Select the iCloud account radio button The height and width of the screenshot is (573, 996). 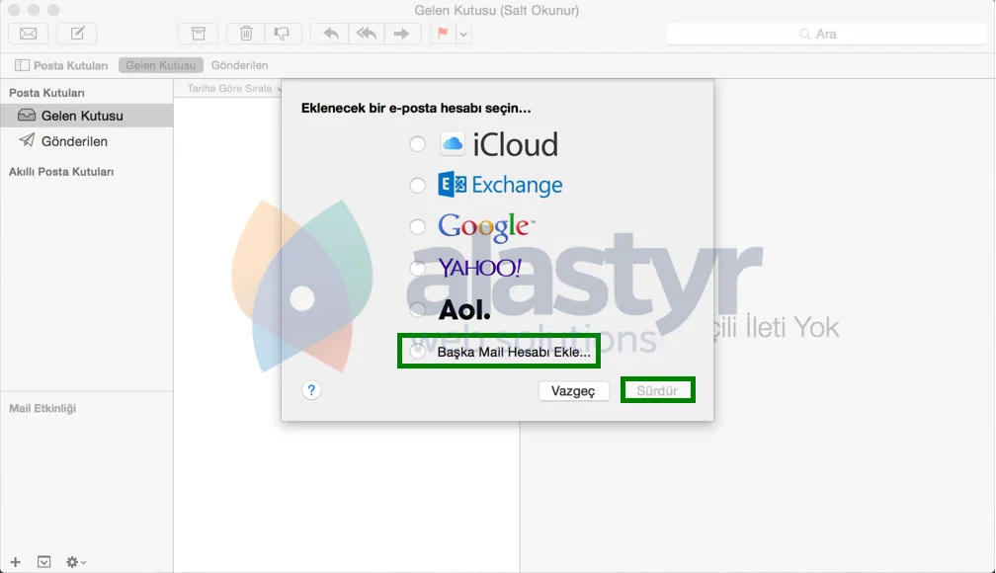[x=417, y=143]
